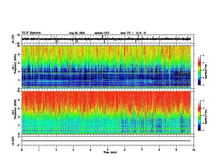Click the "ch.3(V)" axis label
Viewport: 218px width, 168px height.
tap(13, 141)
